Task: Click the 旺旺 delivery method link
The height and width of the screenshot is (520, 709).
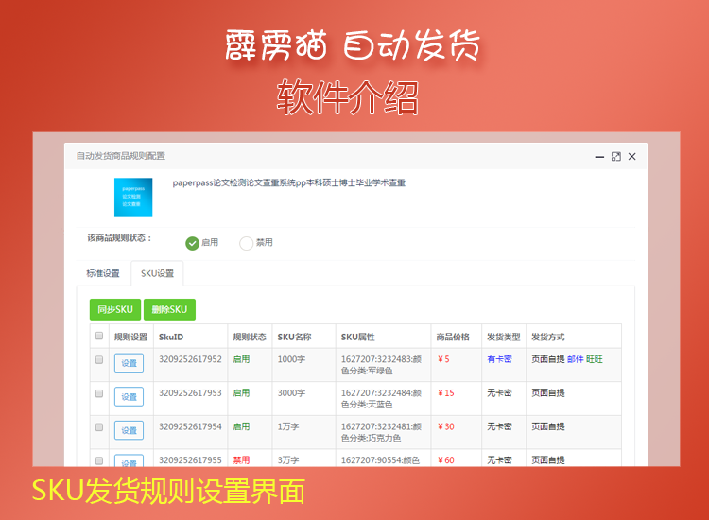Action: pos(595,359)
